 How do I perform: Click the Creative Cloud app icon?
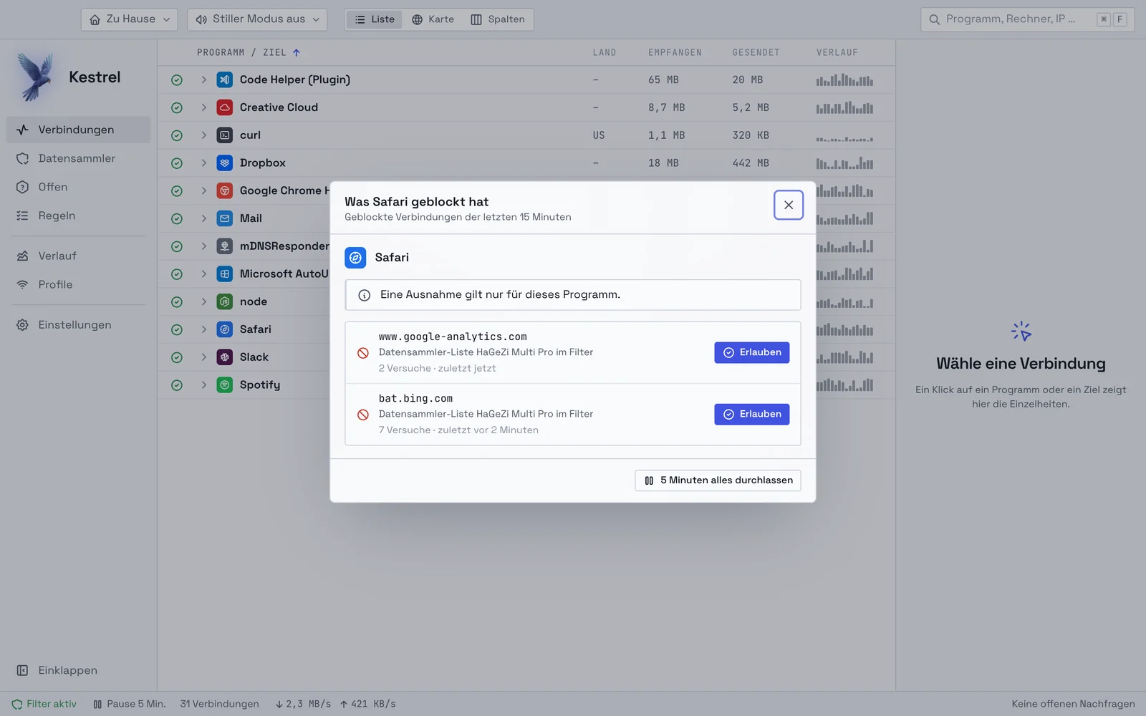coord(225,107)
